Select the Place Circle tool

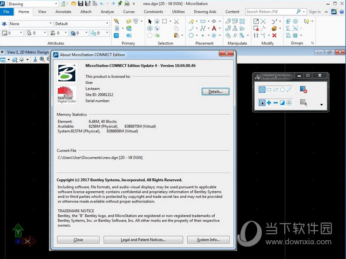tap(191, 35)
